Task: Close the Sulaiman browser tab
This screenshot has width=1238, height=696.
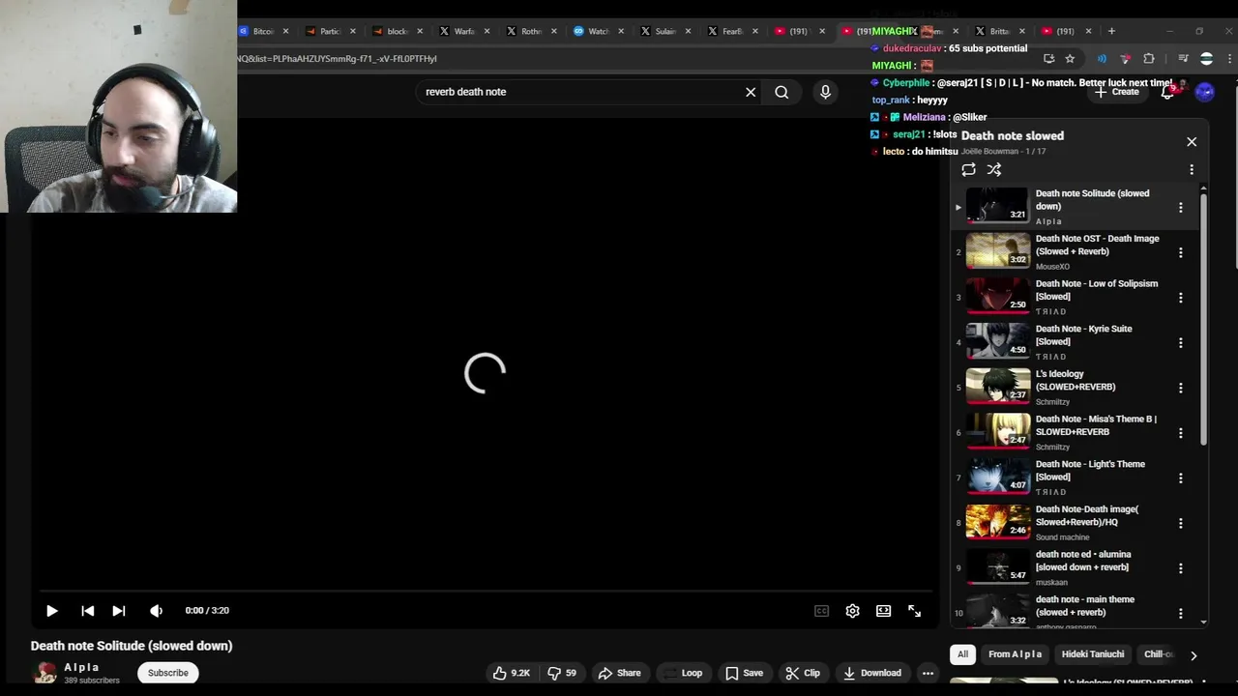Action: coord(688,31)
